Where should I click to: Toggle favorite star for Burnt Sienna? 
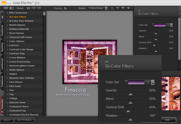pos(8,33)
